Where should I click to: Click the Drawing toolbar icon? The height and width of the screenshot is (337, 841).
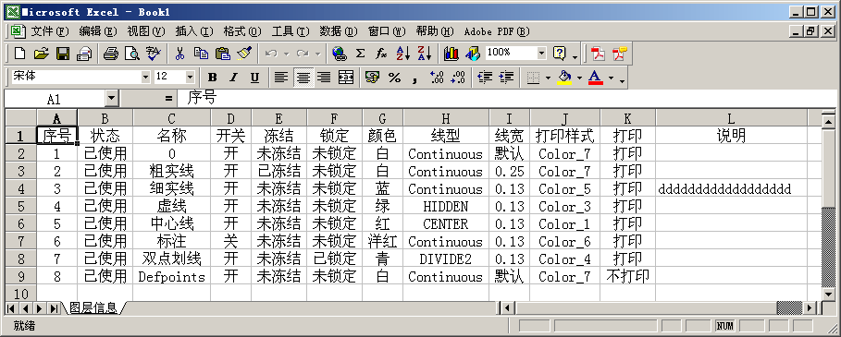473,53
